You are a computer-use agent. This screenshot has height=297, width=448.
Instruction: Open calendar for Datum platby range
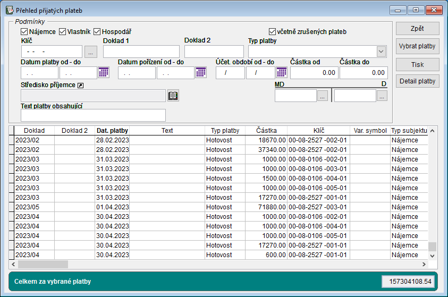104,73
